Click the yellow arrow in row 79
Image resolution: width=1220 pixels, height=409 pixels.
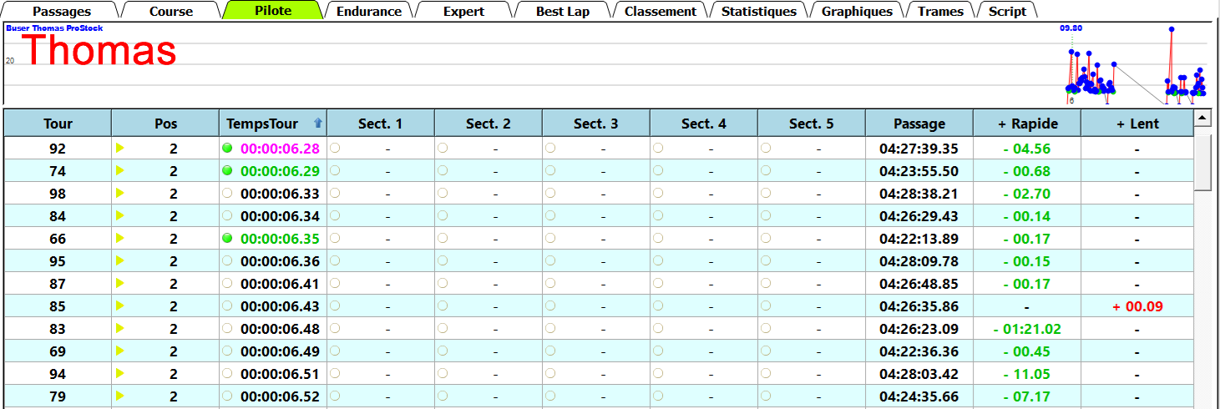120,396
